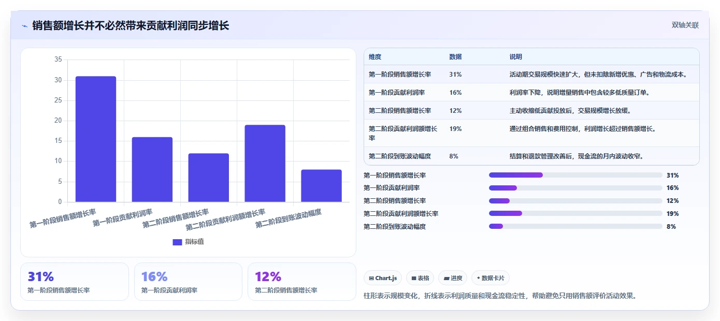Viewport: 720px width, 321px height.
Task: Click the 19% progress bar
Action: [575, 214]
